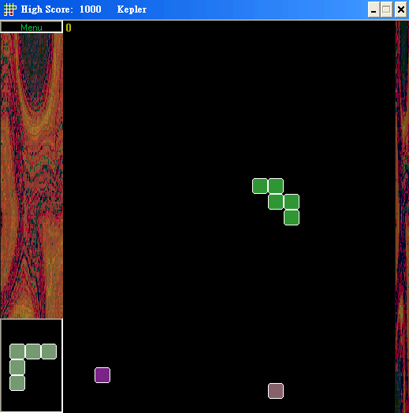Click the left wood-grain side panel
The height and width of the screenshot is (413, 409).
[x=32, y=176]
